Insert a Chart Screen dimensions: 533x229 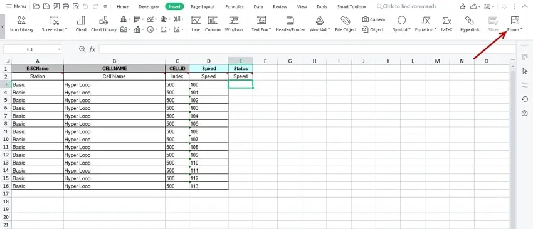(82, 24)
